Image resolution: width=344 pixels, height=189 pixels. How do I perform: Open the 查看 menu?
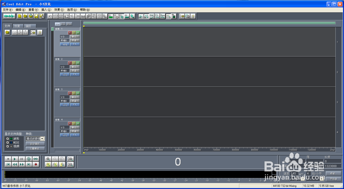(x=33, y=10)
